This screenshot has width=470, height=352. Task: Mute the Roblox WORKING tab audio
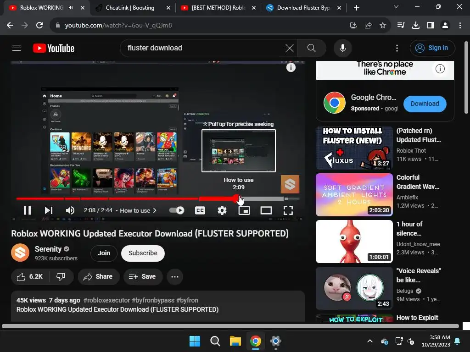(71, 8)
